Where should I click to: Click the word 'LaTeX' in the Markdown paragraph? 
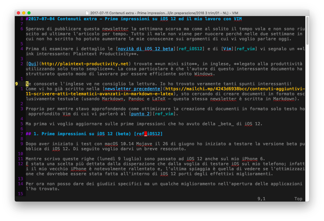coord(159,99)
